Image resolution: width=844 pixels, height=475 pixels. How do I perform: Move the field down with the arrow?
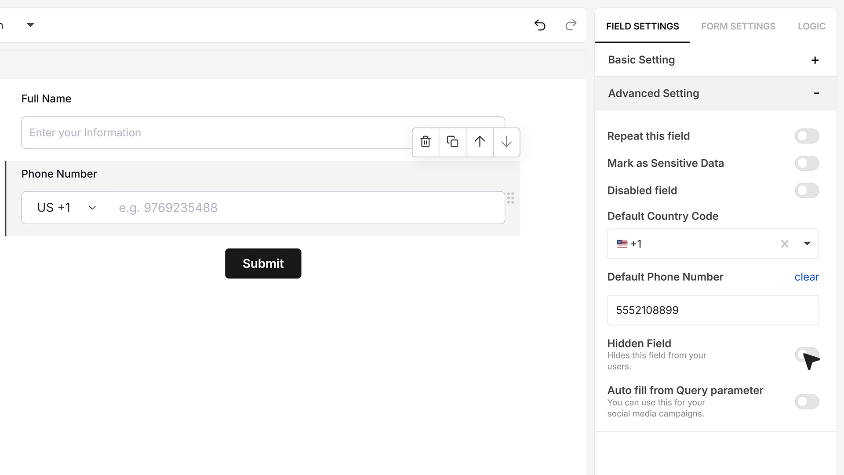coord(506,142)
